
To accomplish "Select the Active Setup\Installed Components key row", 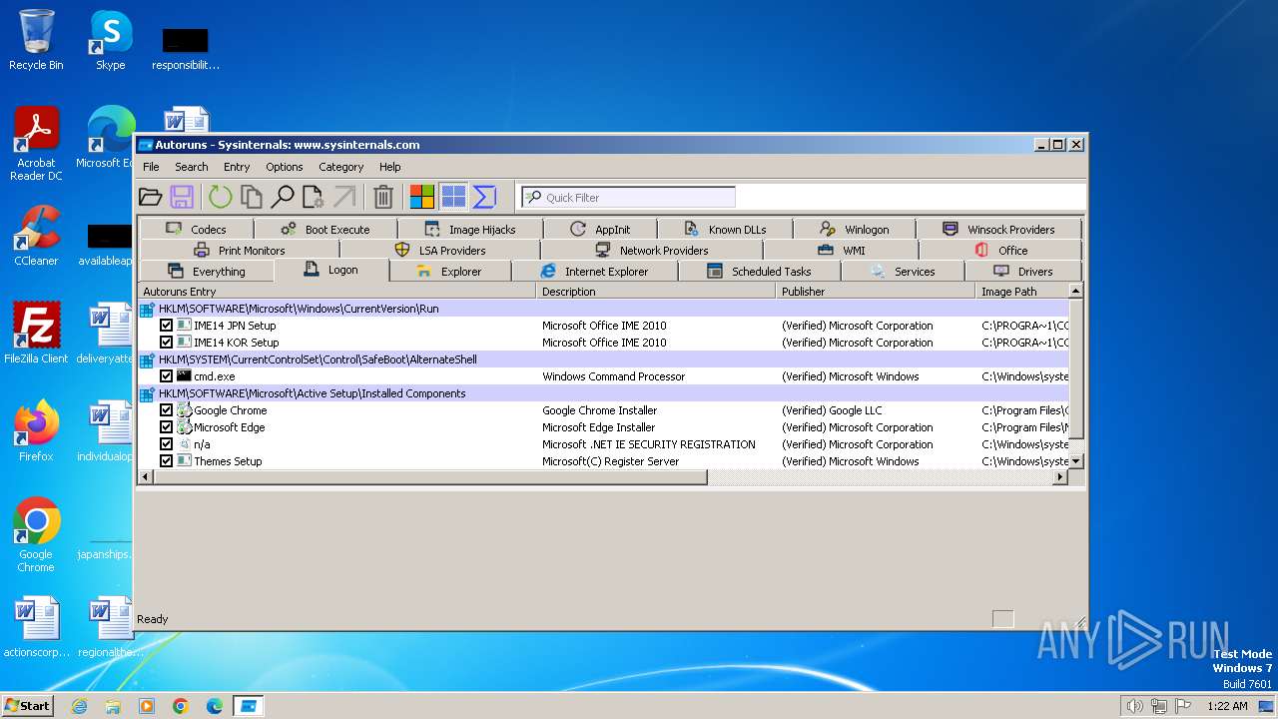I will (603, 393).
